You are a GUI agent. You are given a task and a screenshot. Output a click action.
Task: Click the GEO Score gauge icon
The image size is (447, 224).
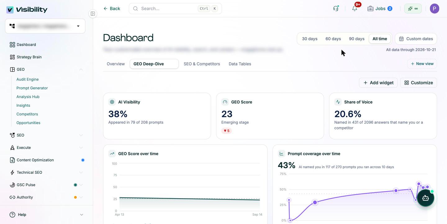pos(225,102)
